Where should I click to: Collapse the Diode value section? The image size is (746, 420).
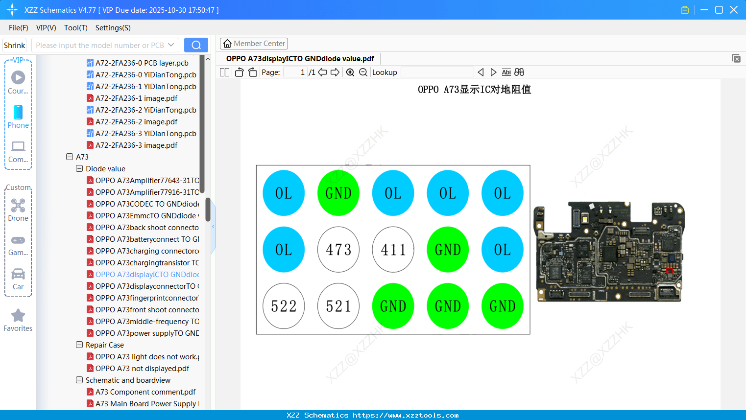click(79, 168)
